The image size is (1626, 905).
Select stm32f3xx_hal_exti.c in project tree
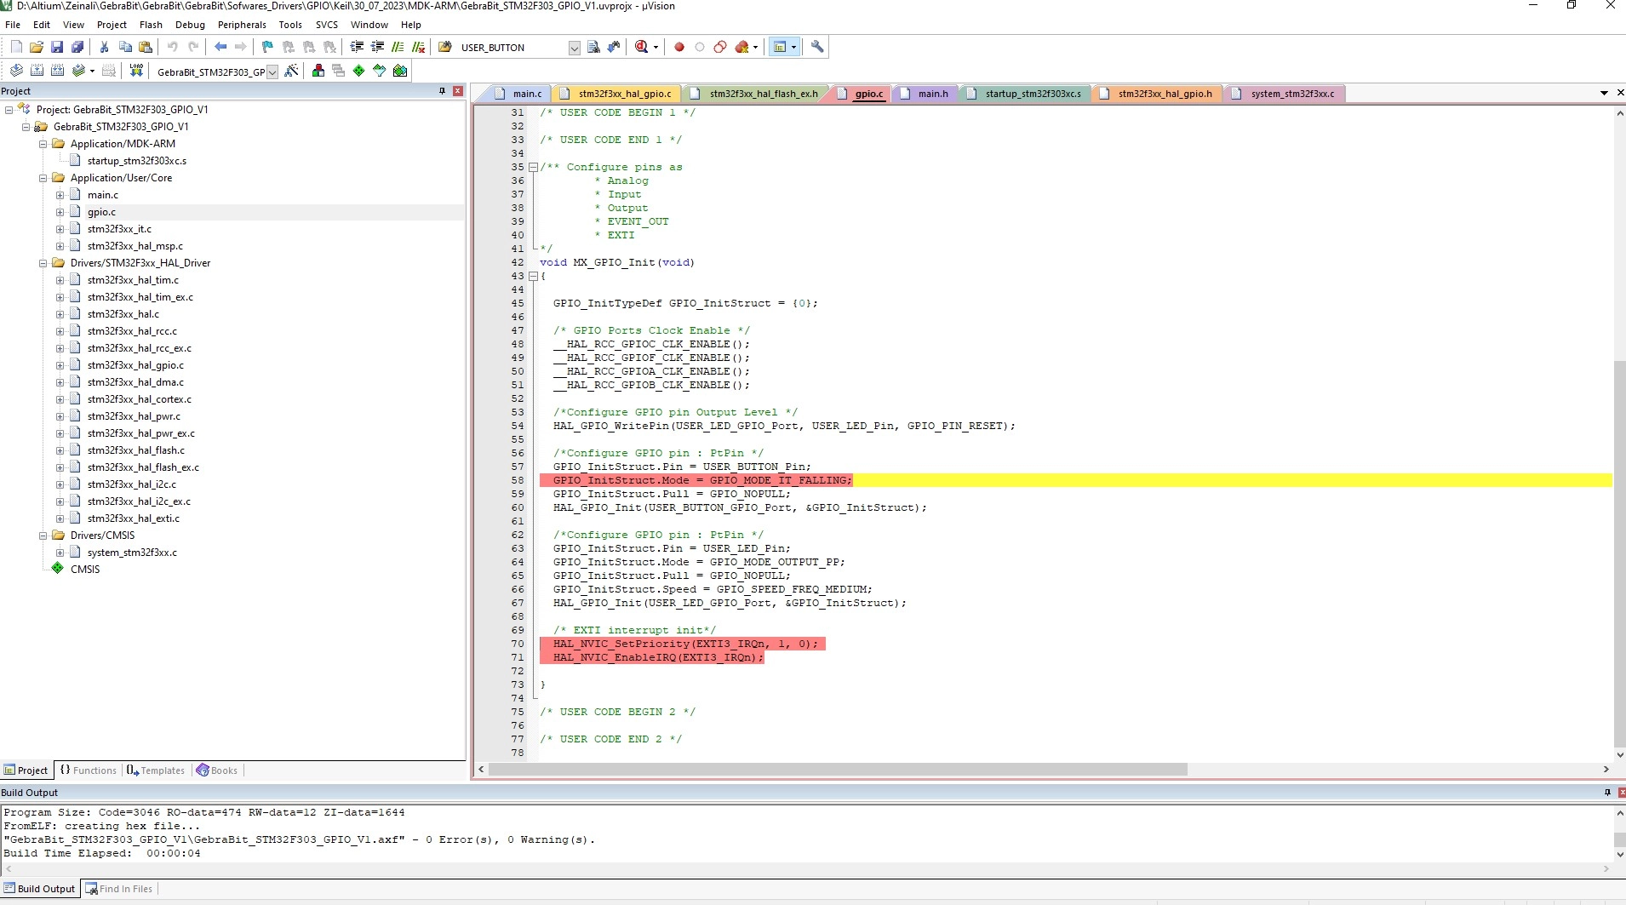pyautogui.click(x=134, y=518)
